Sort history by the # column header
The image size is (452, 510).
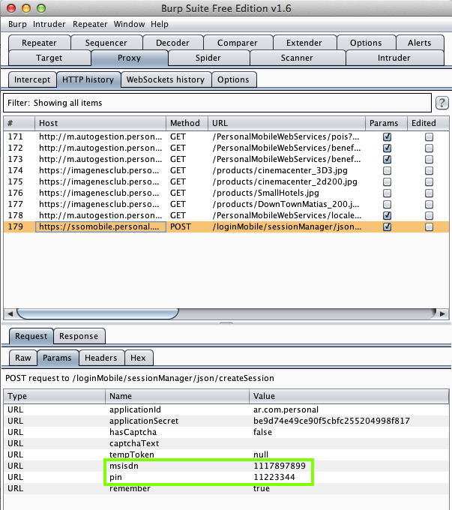(x=19, y=123)
